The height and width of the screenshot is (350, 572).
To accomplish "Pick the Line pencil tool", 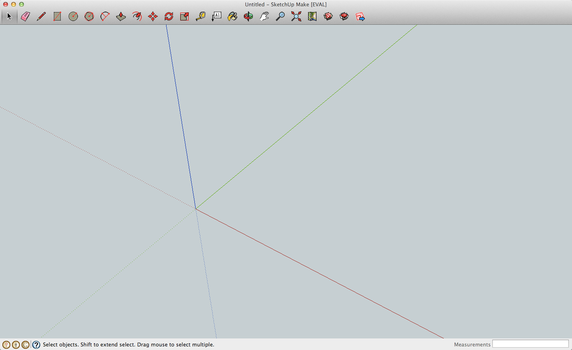I will [x=41, y=16].
